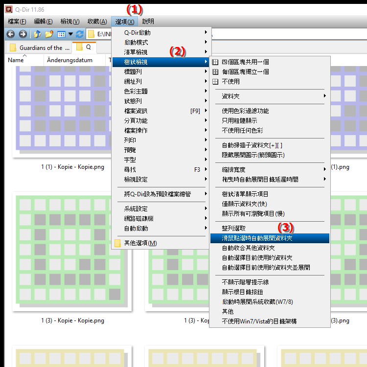Navigate forward with the right arrow button
Viewport: 367px width, 367px height.
tap(23, 34)
